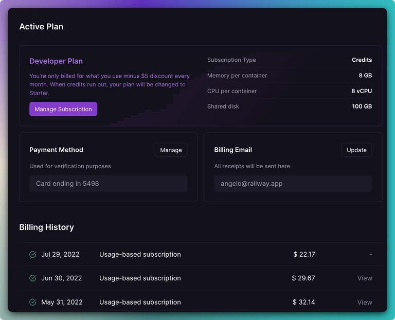Image resolution: width=395 pixels, height=320 pixels.
Task: Update the Billing Email
Action: pos(356,150)
